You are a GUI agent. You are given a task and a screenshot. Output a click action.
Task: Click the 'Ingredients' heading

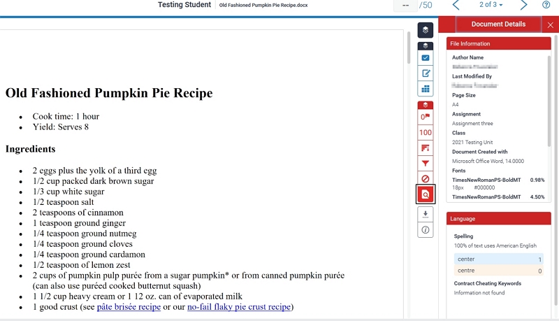click(30, 149)
